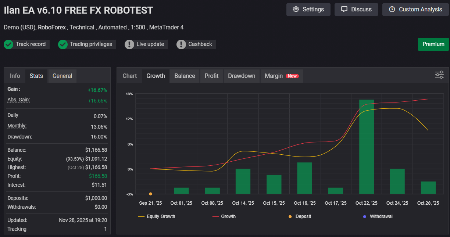450x237 pixels.
Task: Click the Custom Analysis clock icon
Action: click(392, 10)
